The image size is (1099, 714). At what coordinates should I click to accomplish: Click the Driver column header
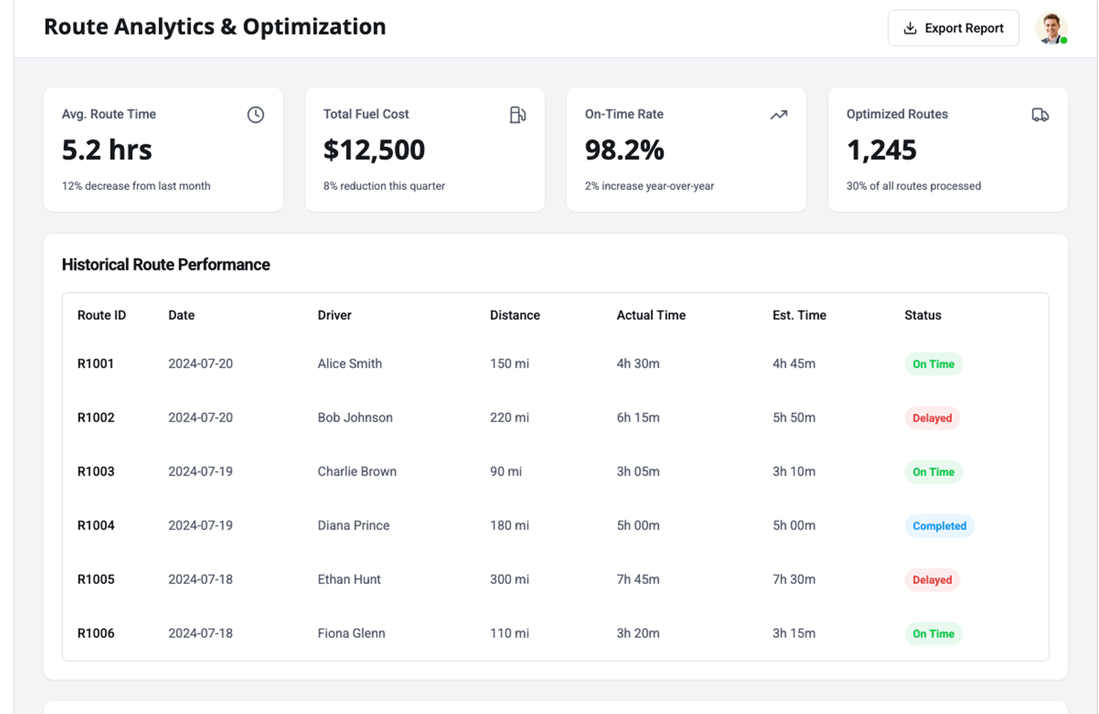click(334, 315)
